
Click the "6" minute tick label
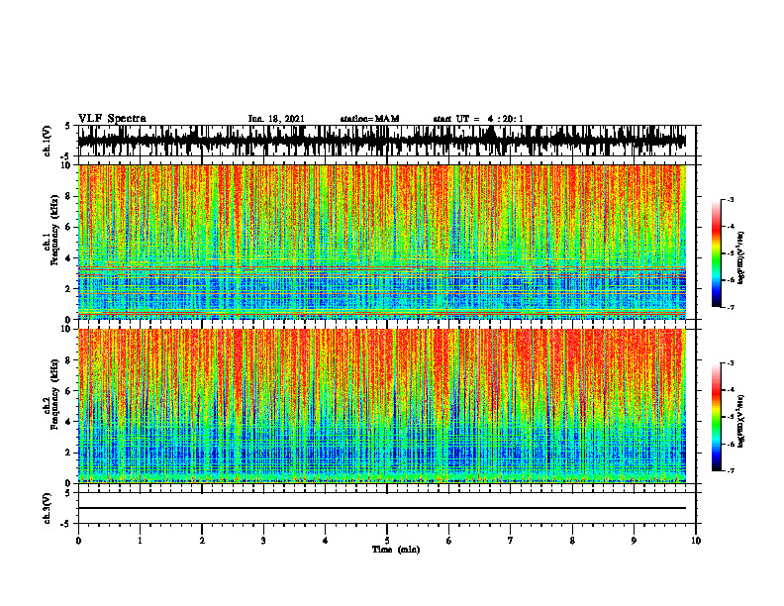pos(449,541)
